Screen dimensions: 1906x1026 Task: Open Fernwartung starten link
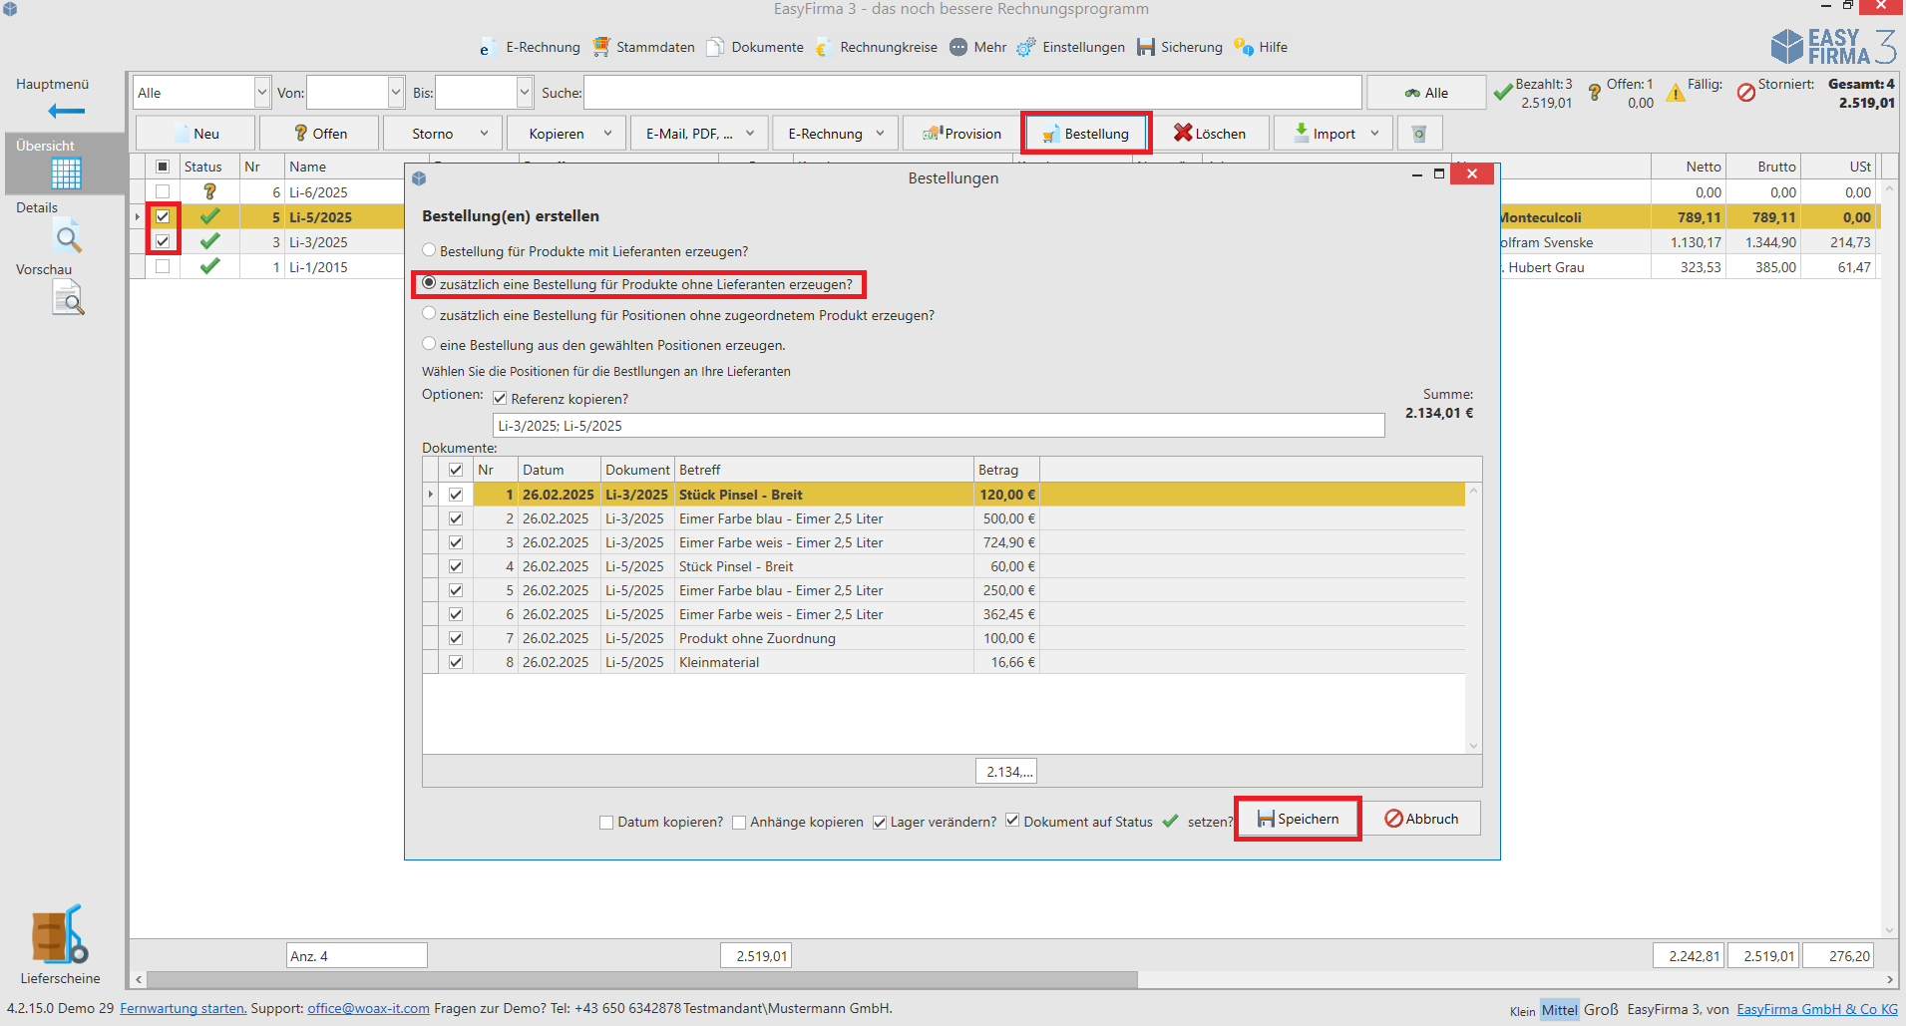(x=184, y=1008)
